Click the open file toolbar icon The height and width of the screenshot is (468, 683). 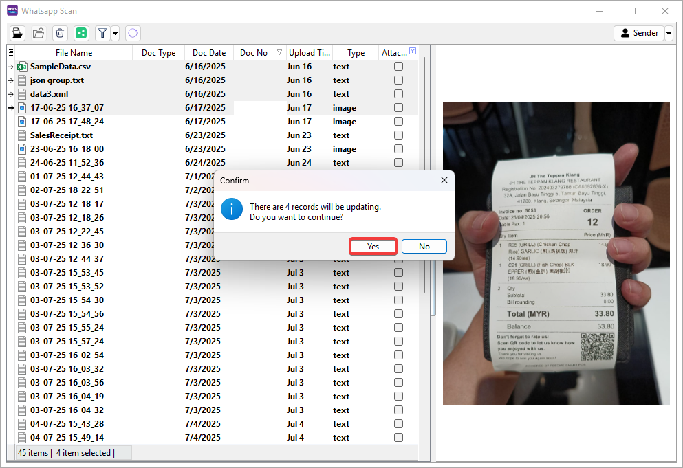tap(17, 33)
